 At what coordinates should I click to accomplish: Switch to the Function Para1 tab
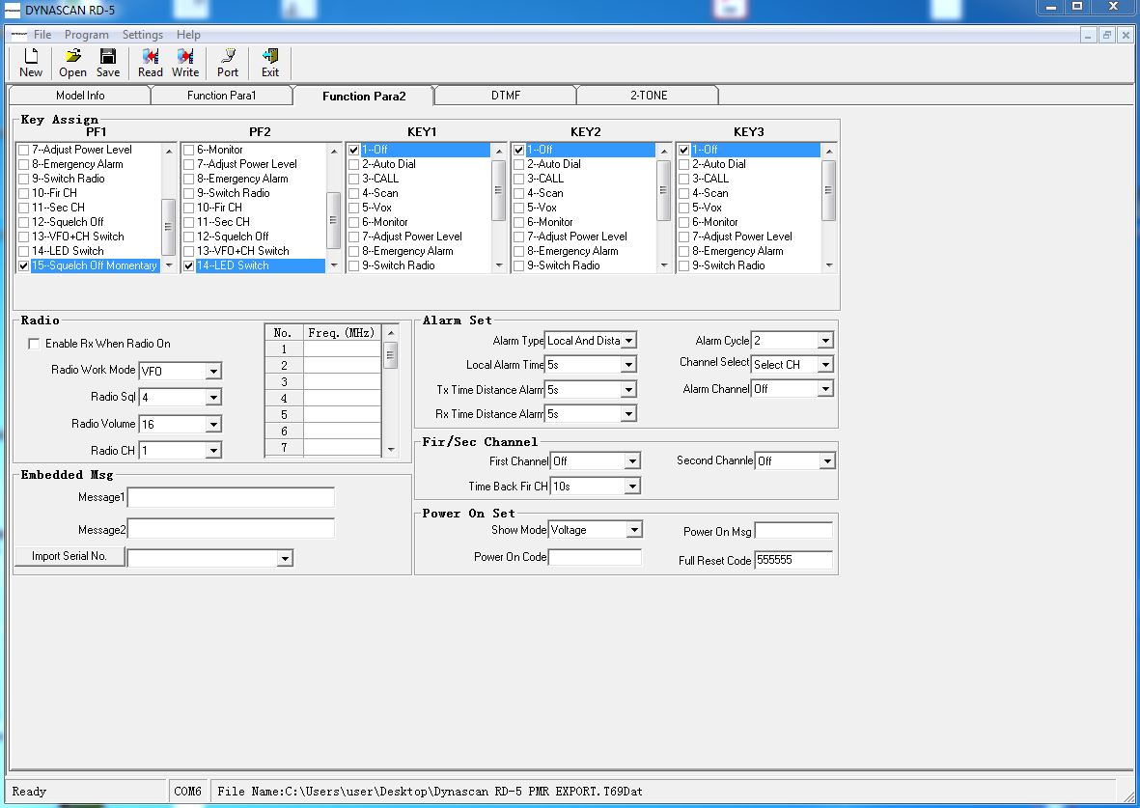[x=222, y=96]
